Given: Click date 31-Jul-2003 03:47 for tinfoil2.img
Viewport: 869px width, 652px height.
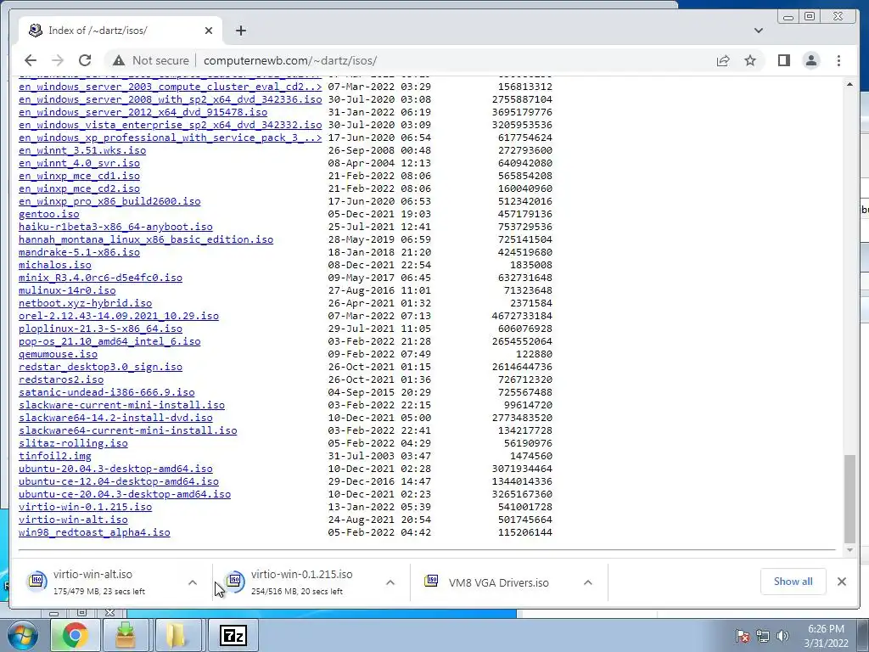Looking at the screenshot, I should (x=379, y=456).
